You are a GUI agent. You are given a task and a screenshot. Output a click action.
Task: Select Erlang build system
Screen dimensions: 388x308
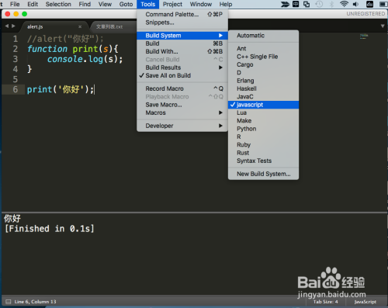263,81
